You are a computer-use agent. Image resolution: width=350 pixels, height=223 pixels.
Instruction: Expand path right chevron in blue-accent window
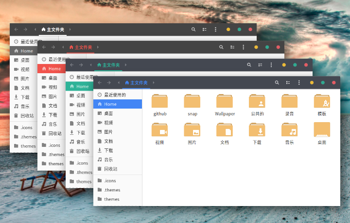154,82
